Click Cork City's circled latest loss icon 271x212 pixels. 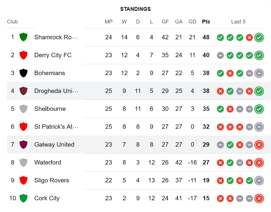tap(259, 199)
